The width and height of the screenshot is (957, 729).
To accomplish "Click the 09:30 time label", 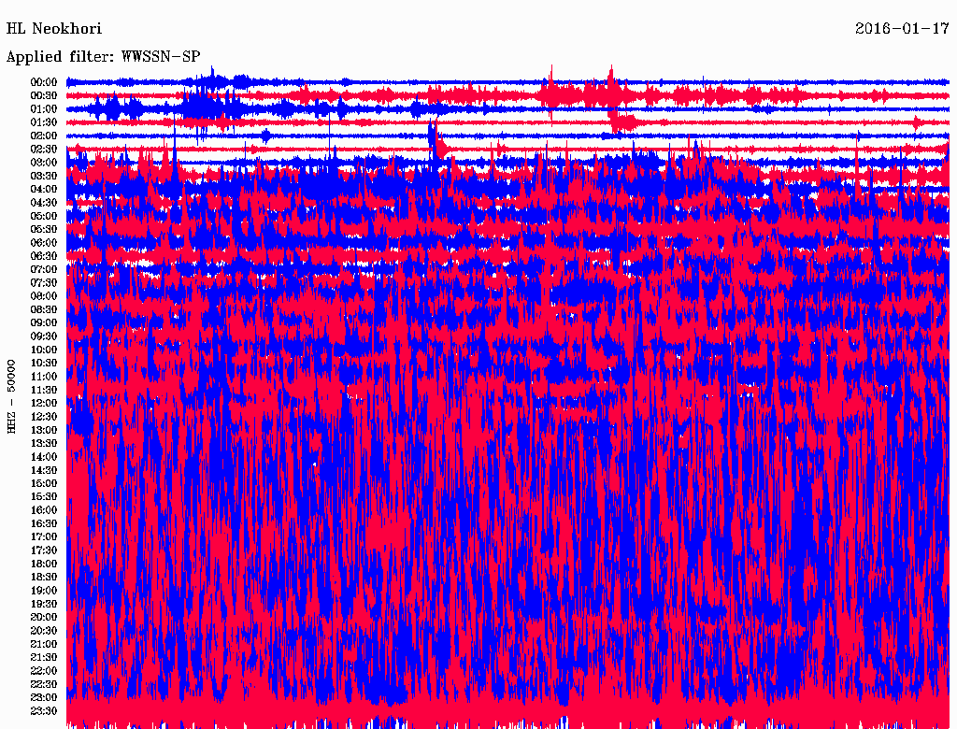I will click(44, 336).
